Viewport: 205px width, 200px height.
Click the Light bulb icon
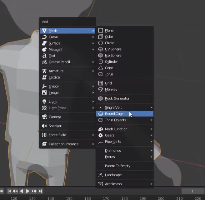44,102
